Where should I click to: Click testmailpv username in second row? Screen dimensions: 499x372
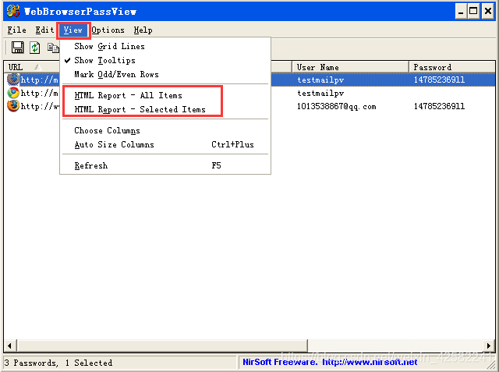(x=320, y=93)
